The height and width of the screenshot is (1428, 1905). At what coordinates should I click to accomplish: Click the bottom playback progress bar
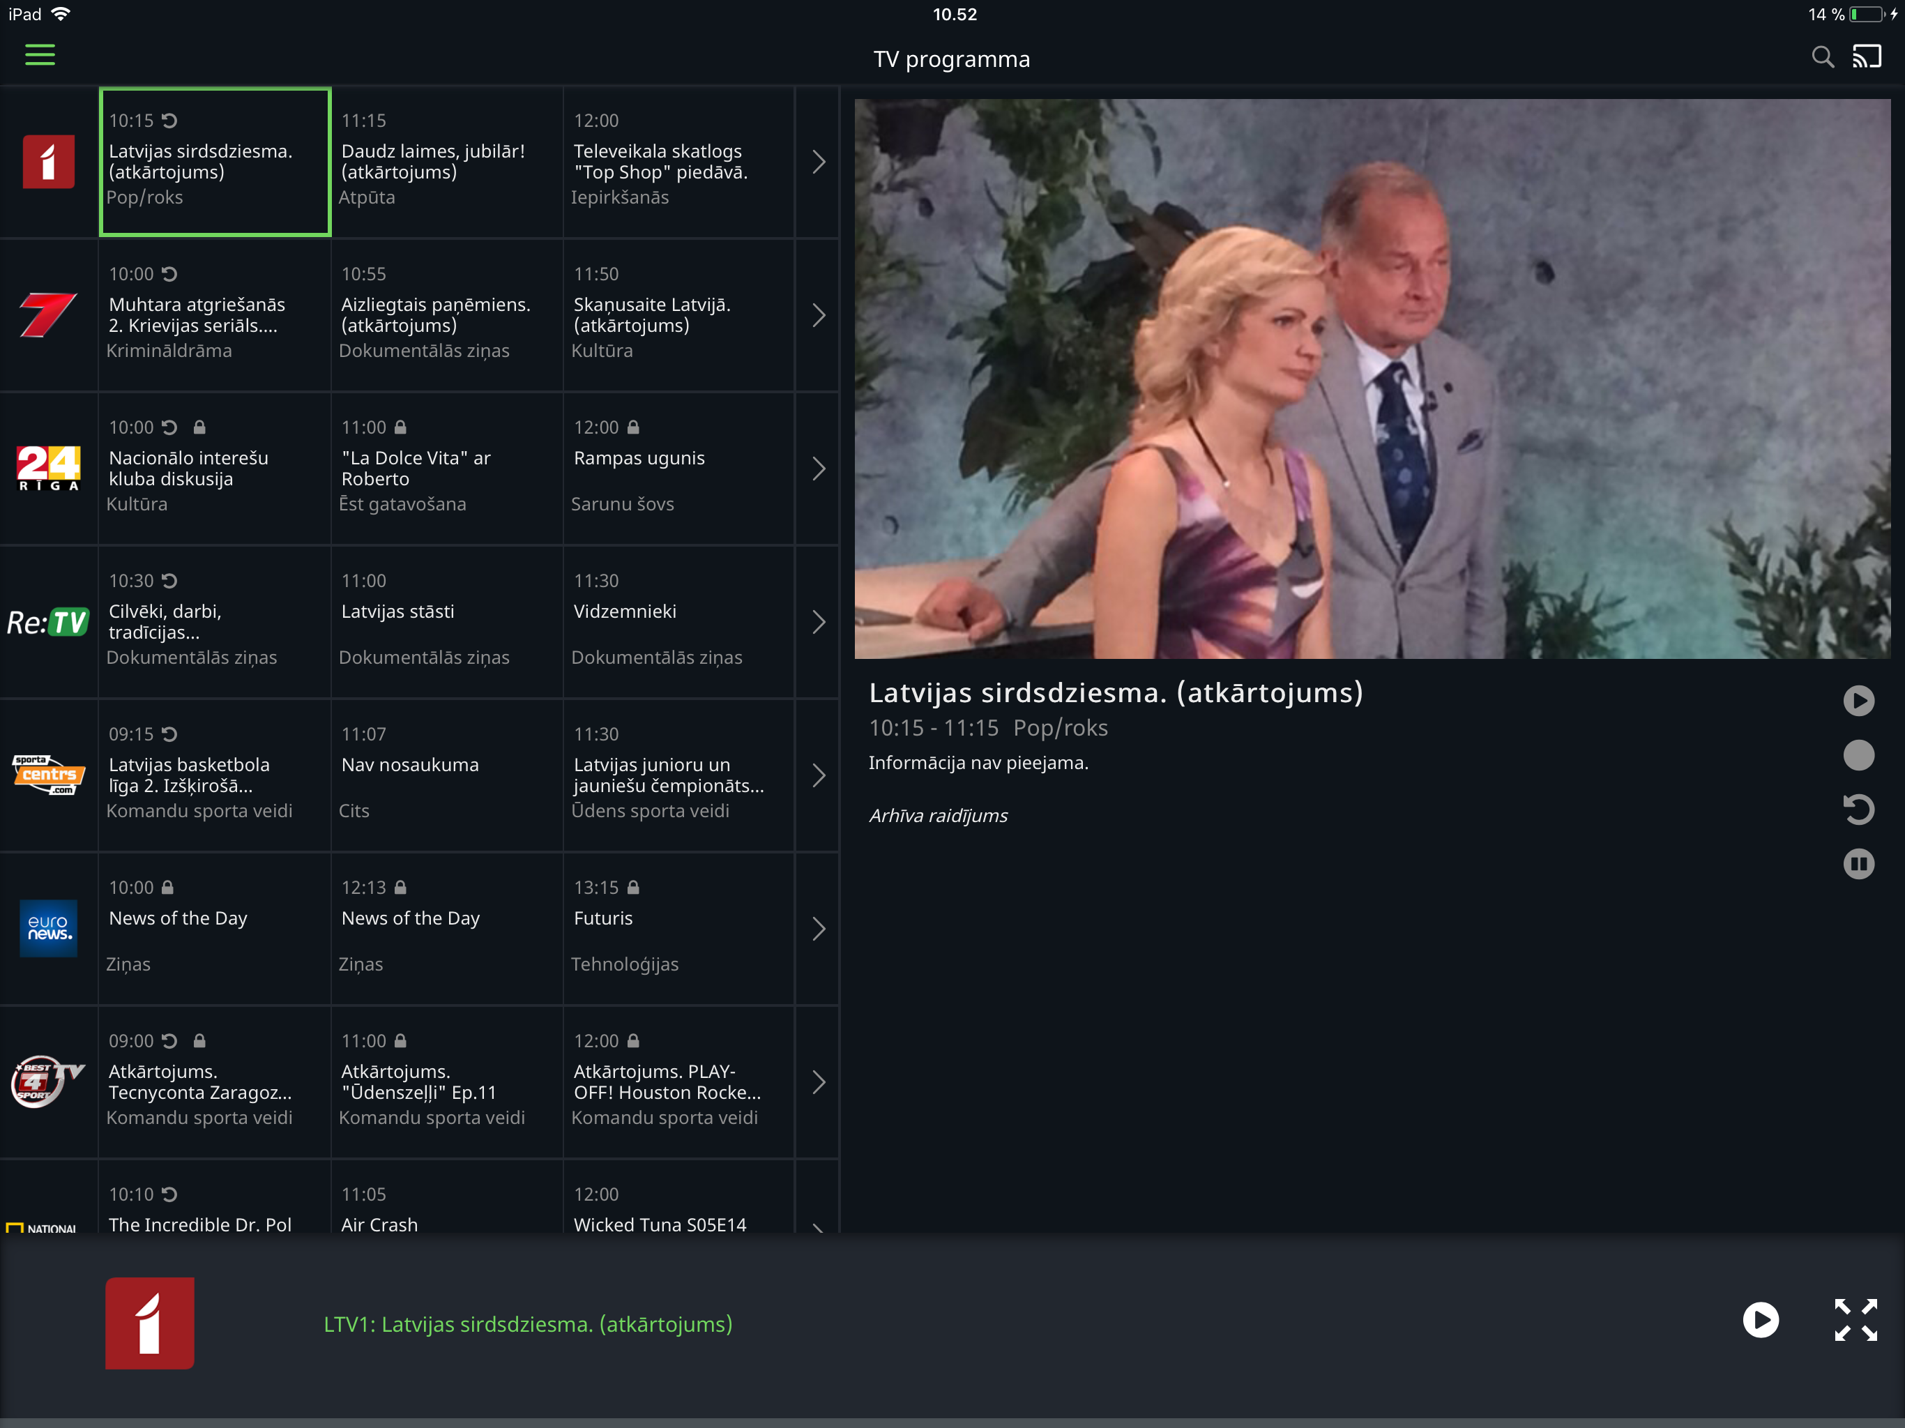point(952,1422)
